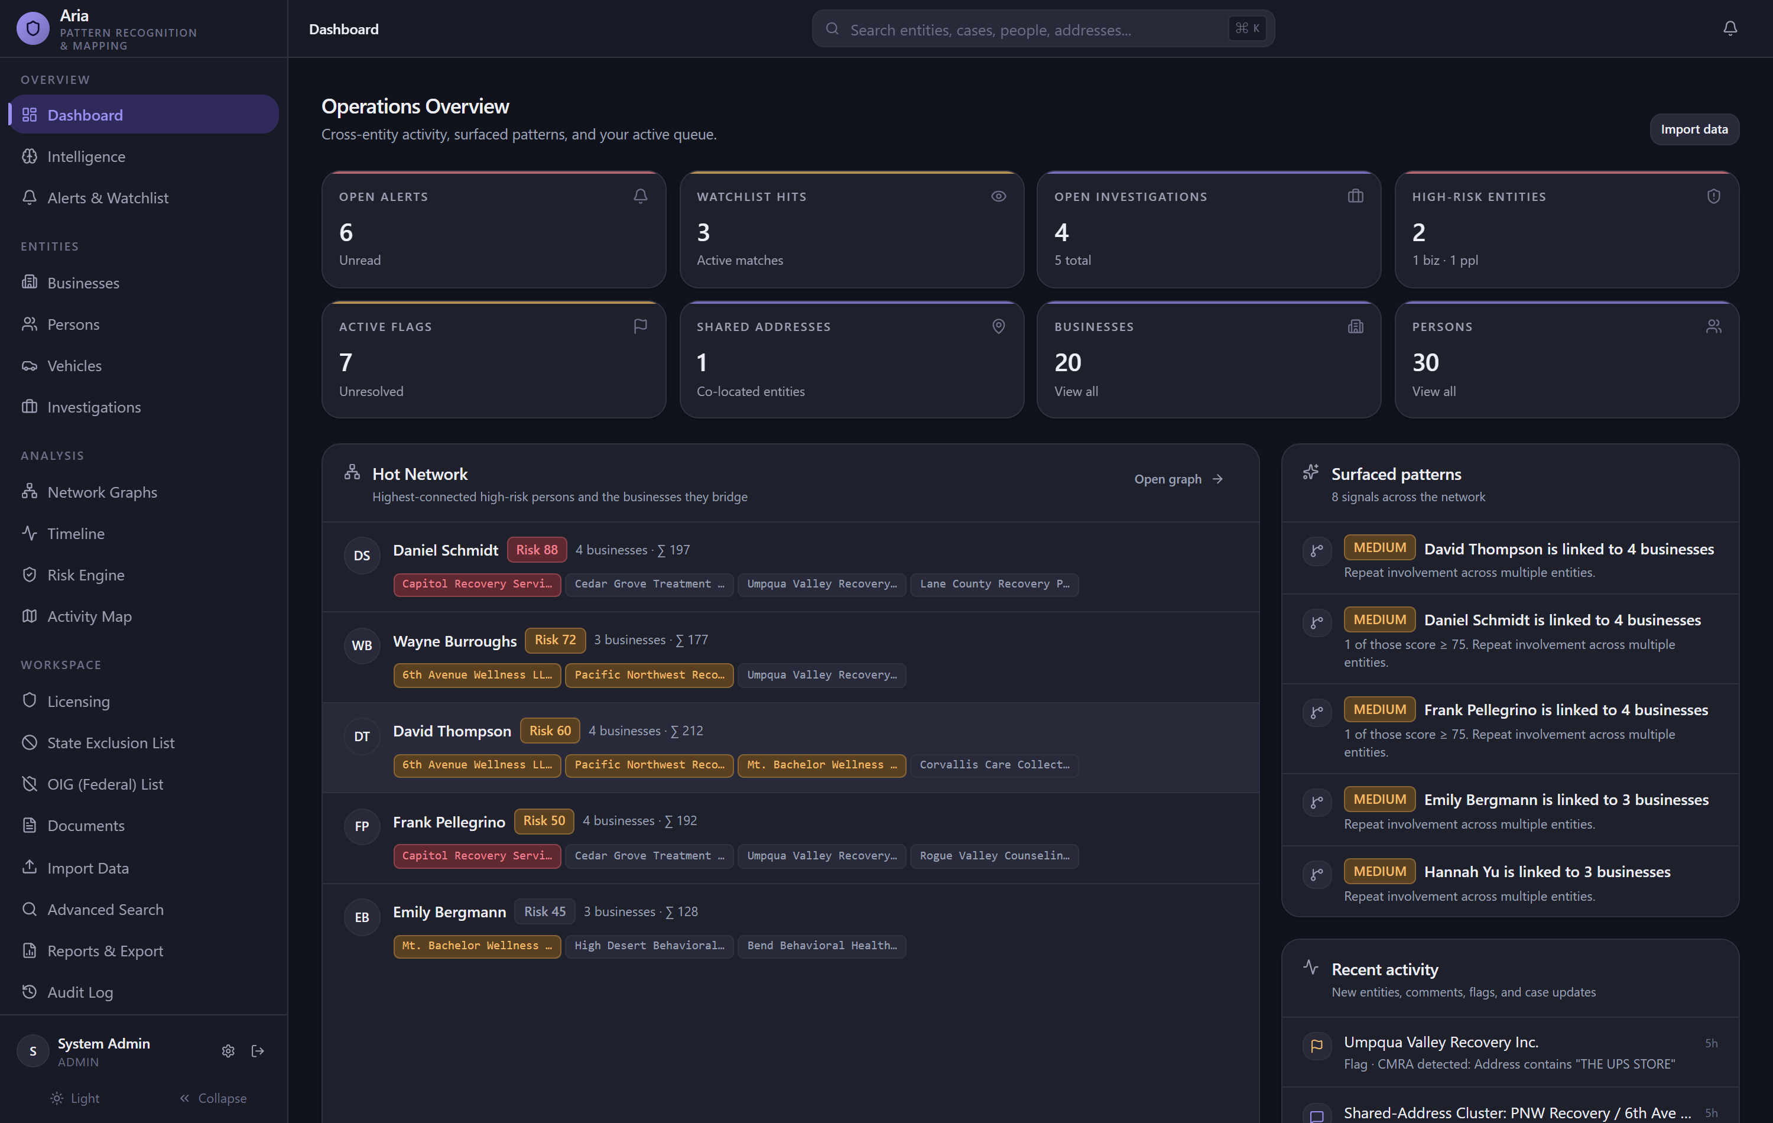Click the Import data button
Viewport: 1773px width, 1123px height.
click(1693, 129)
